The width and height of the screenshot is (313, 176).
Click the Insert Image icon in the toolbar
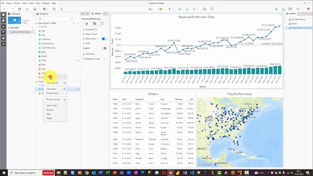pos(179,9)
